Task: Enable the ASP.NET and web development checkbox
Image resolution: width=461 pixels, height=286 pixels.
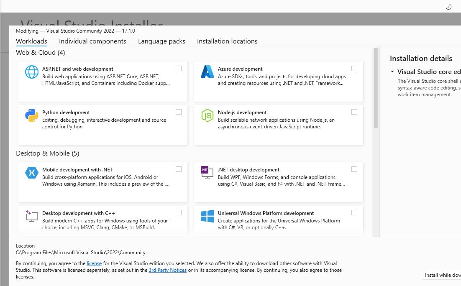Action: pos(179,68)
